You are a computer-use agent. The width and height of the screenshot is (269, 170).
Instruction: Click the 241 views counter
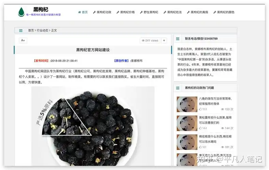tap(150, 40)
